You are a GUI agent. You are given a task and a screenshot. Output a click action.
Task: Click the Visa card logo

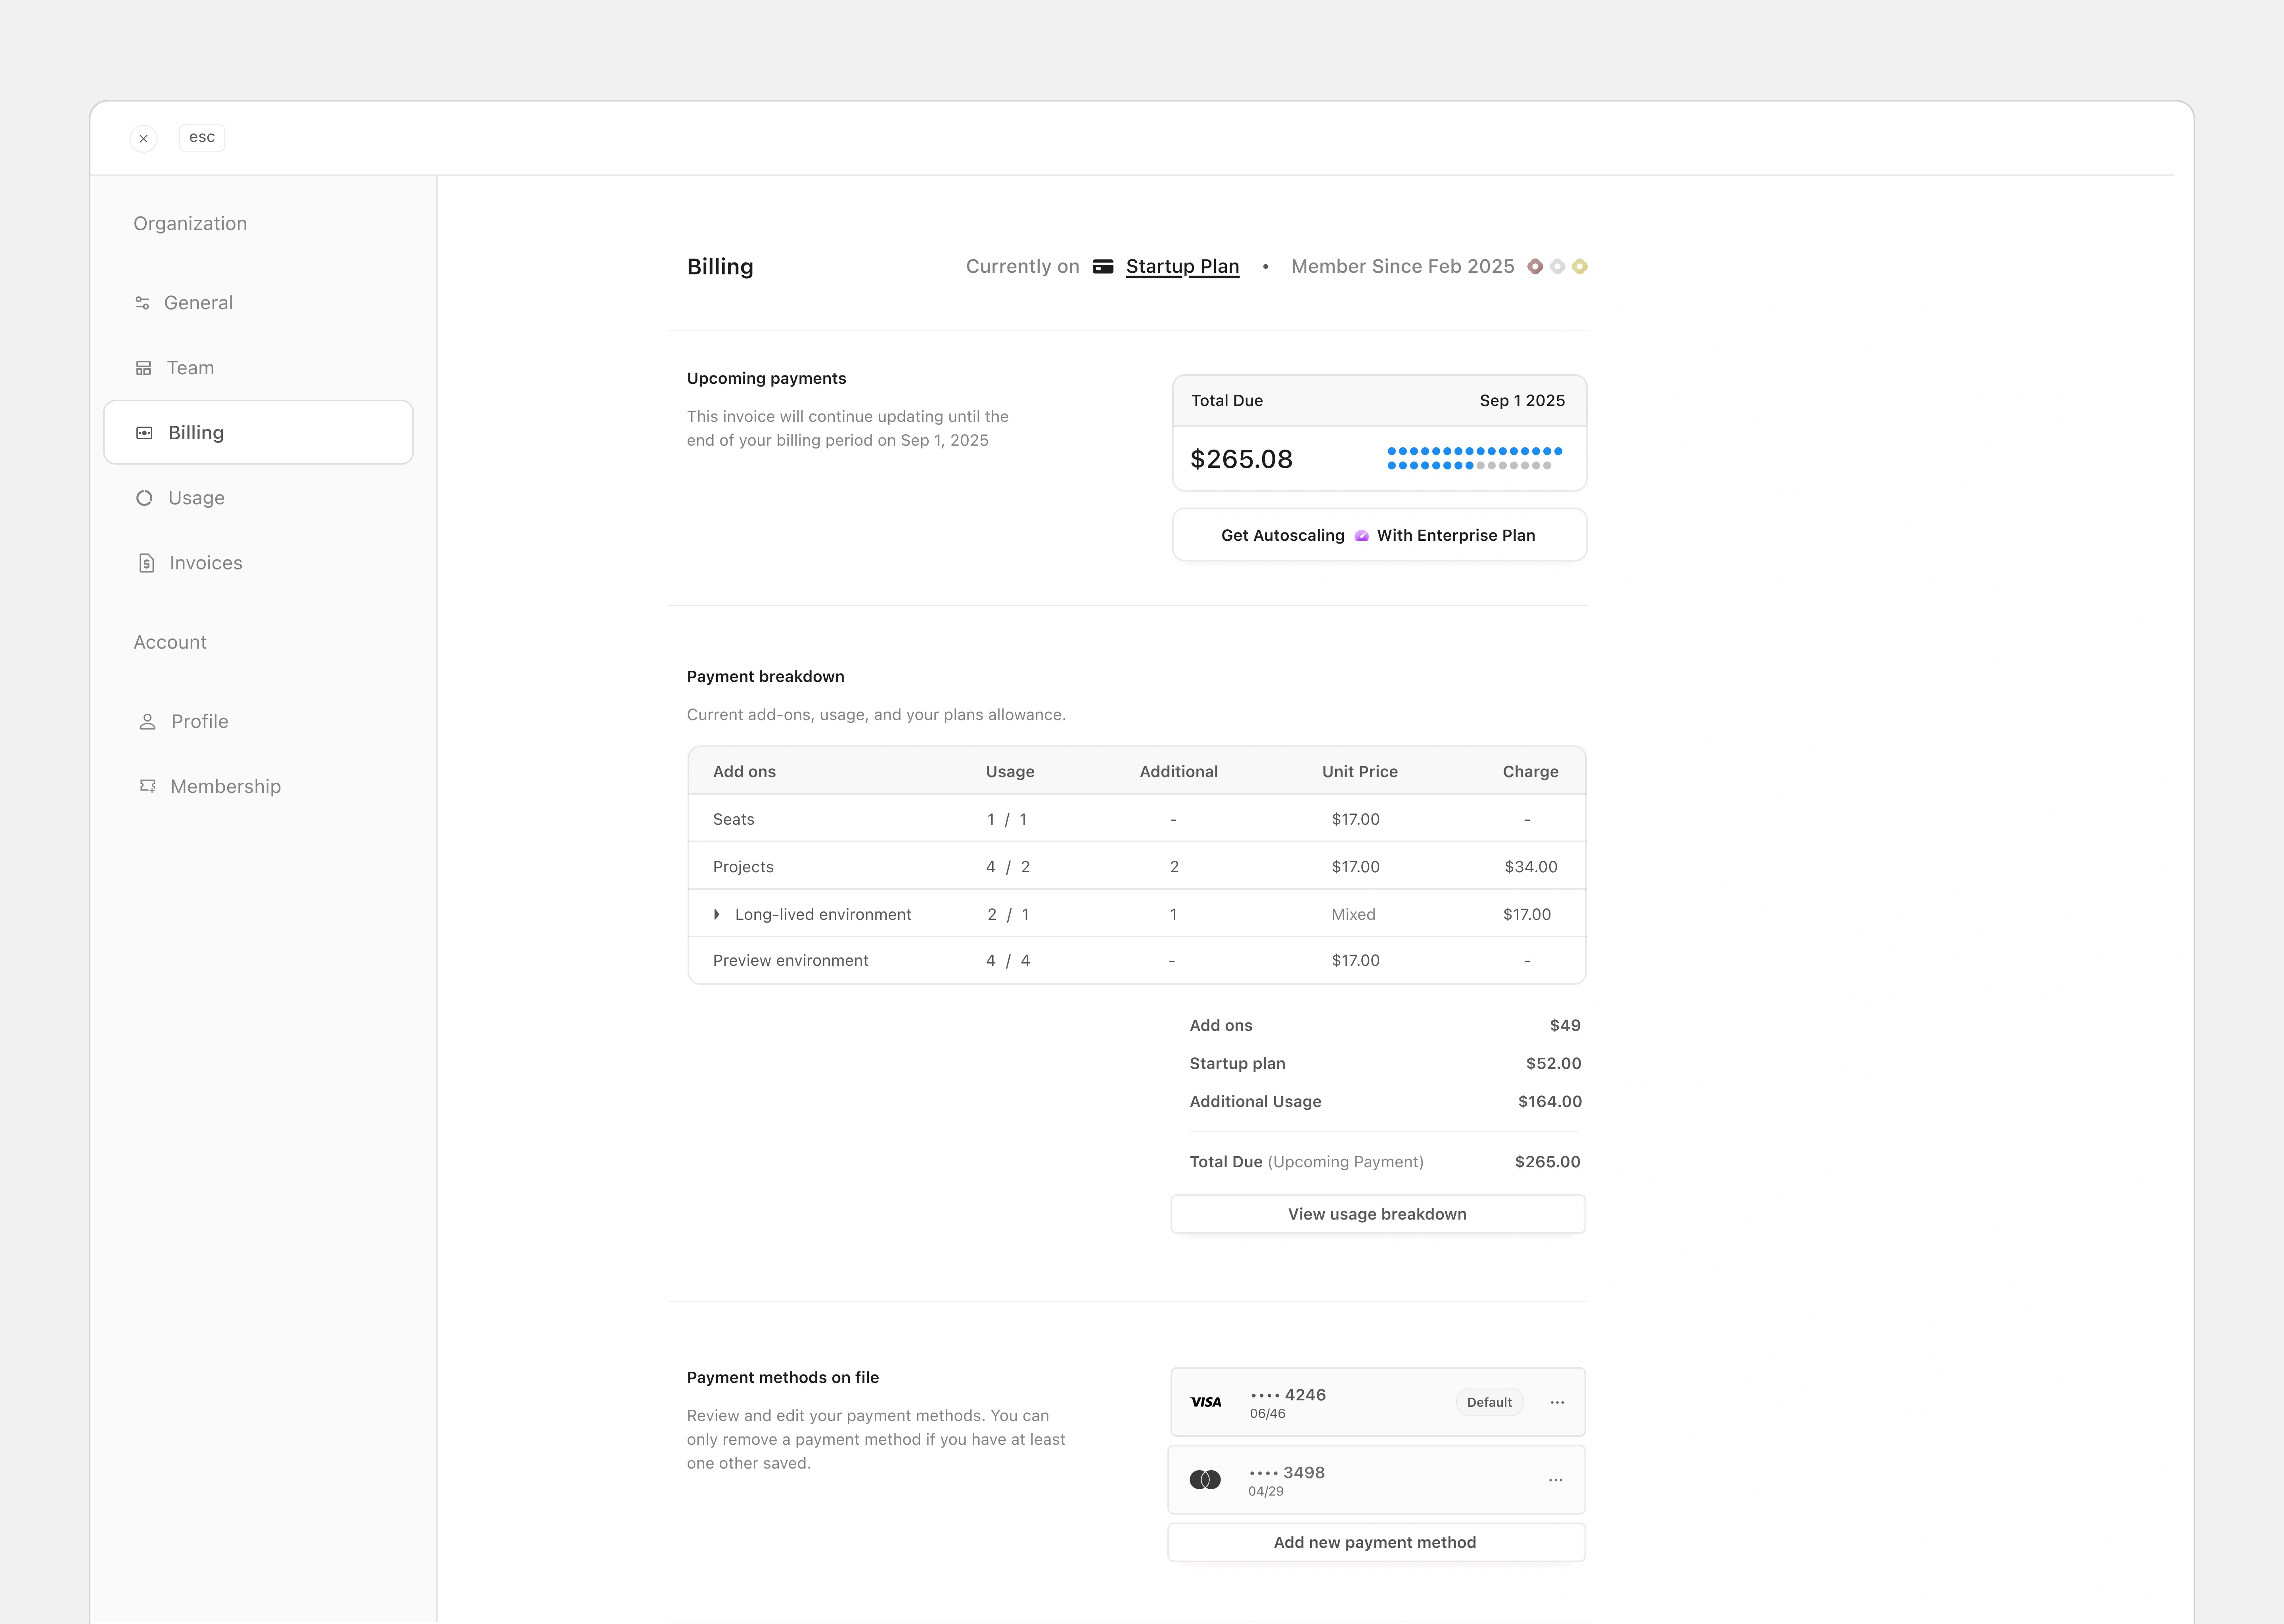[1206, 1402]
